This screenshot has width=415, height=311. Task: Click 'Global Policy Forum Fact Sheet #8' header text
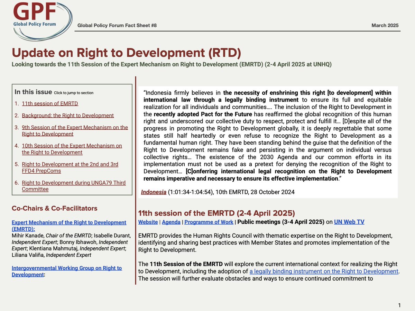click(117, 26)
